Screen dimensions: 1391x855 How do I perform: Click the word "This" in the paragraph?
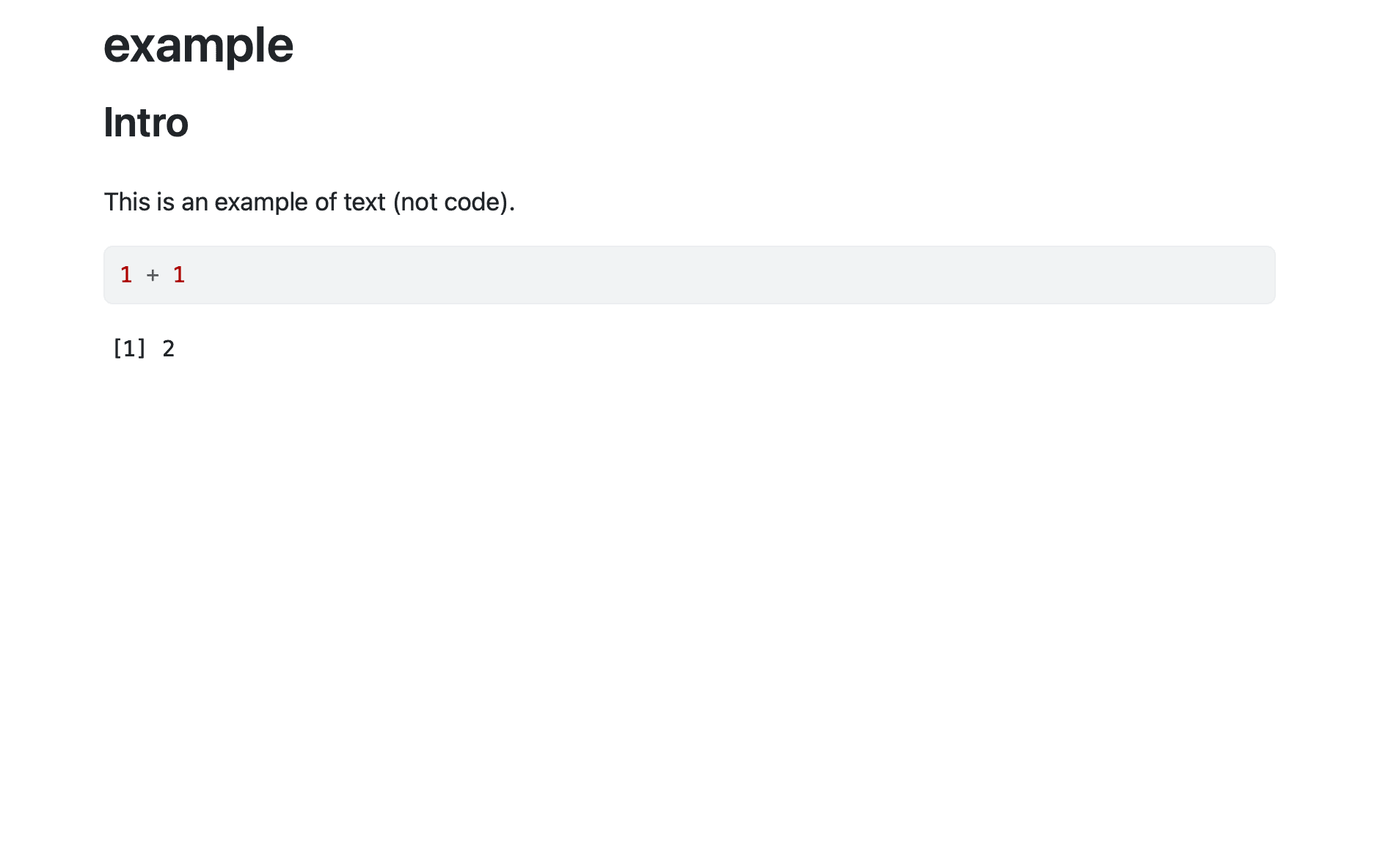[x=127, y=202]
